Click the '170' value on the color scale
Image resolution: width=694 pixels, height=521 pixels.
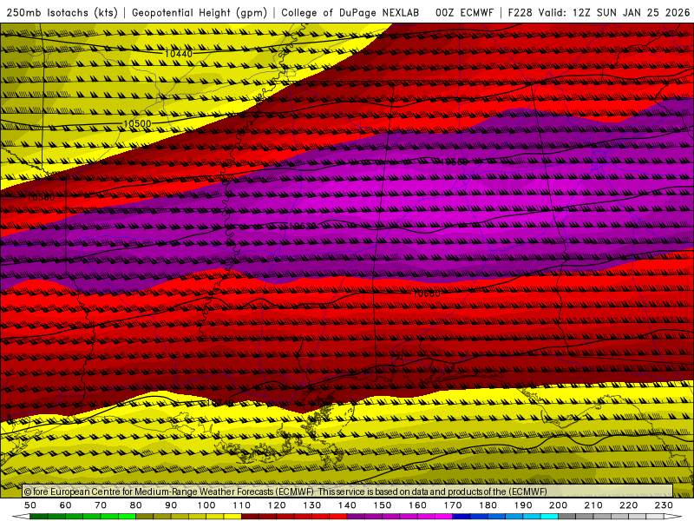coord(453,505)
